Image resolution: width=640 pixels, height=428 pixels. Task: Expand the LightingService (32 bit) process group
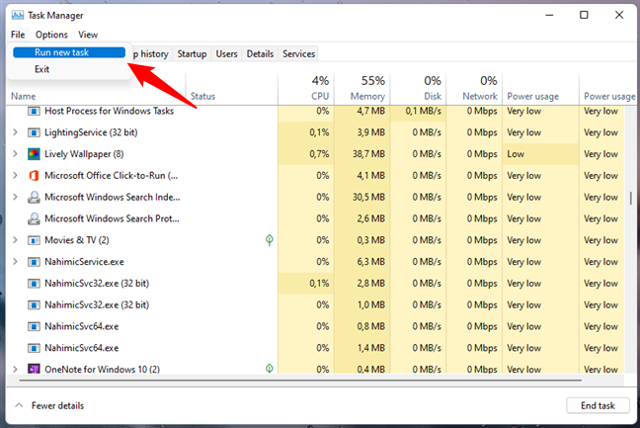15,132
